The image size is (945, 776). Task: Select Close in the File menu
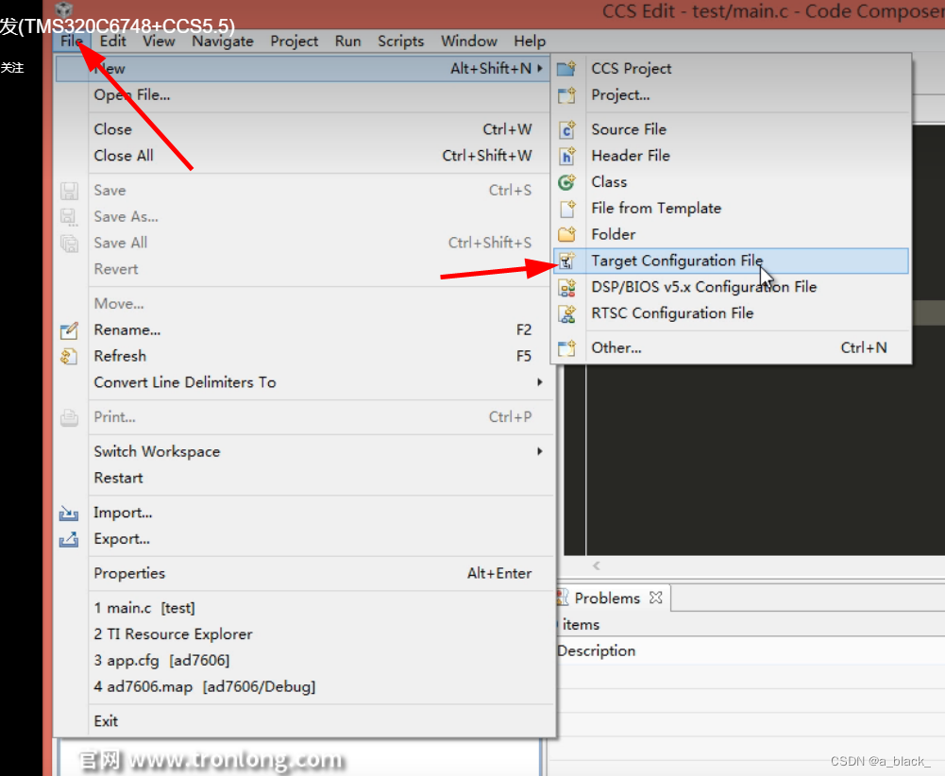pos(304,129)
